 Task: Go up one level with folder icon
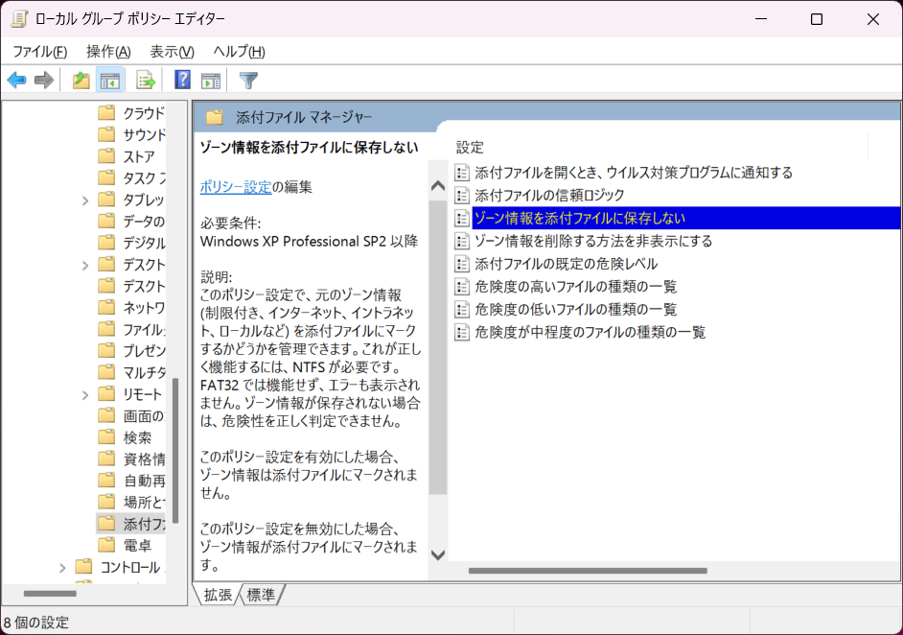(81, 81)
